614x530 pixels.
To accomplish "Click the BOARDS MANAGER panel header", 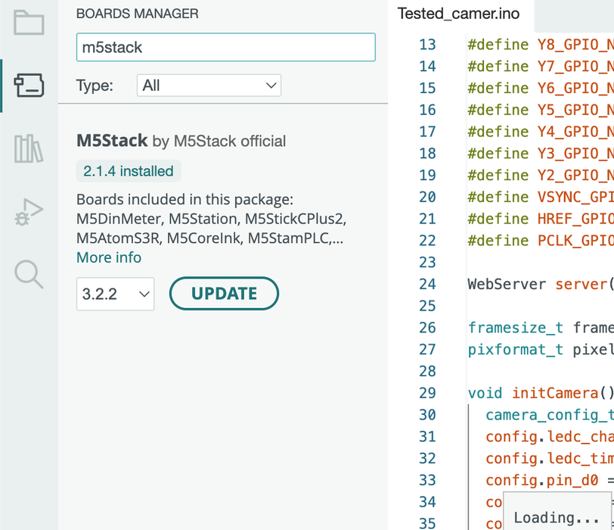I will click(138, 14).
